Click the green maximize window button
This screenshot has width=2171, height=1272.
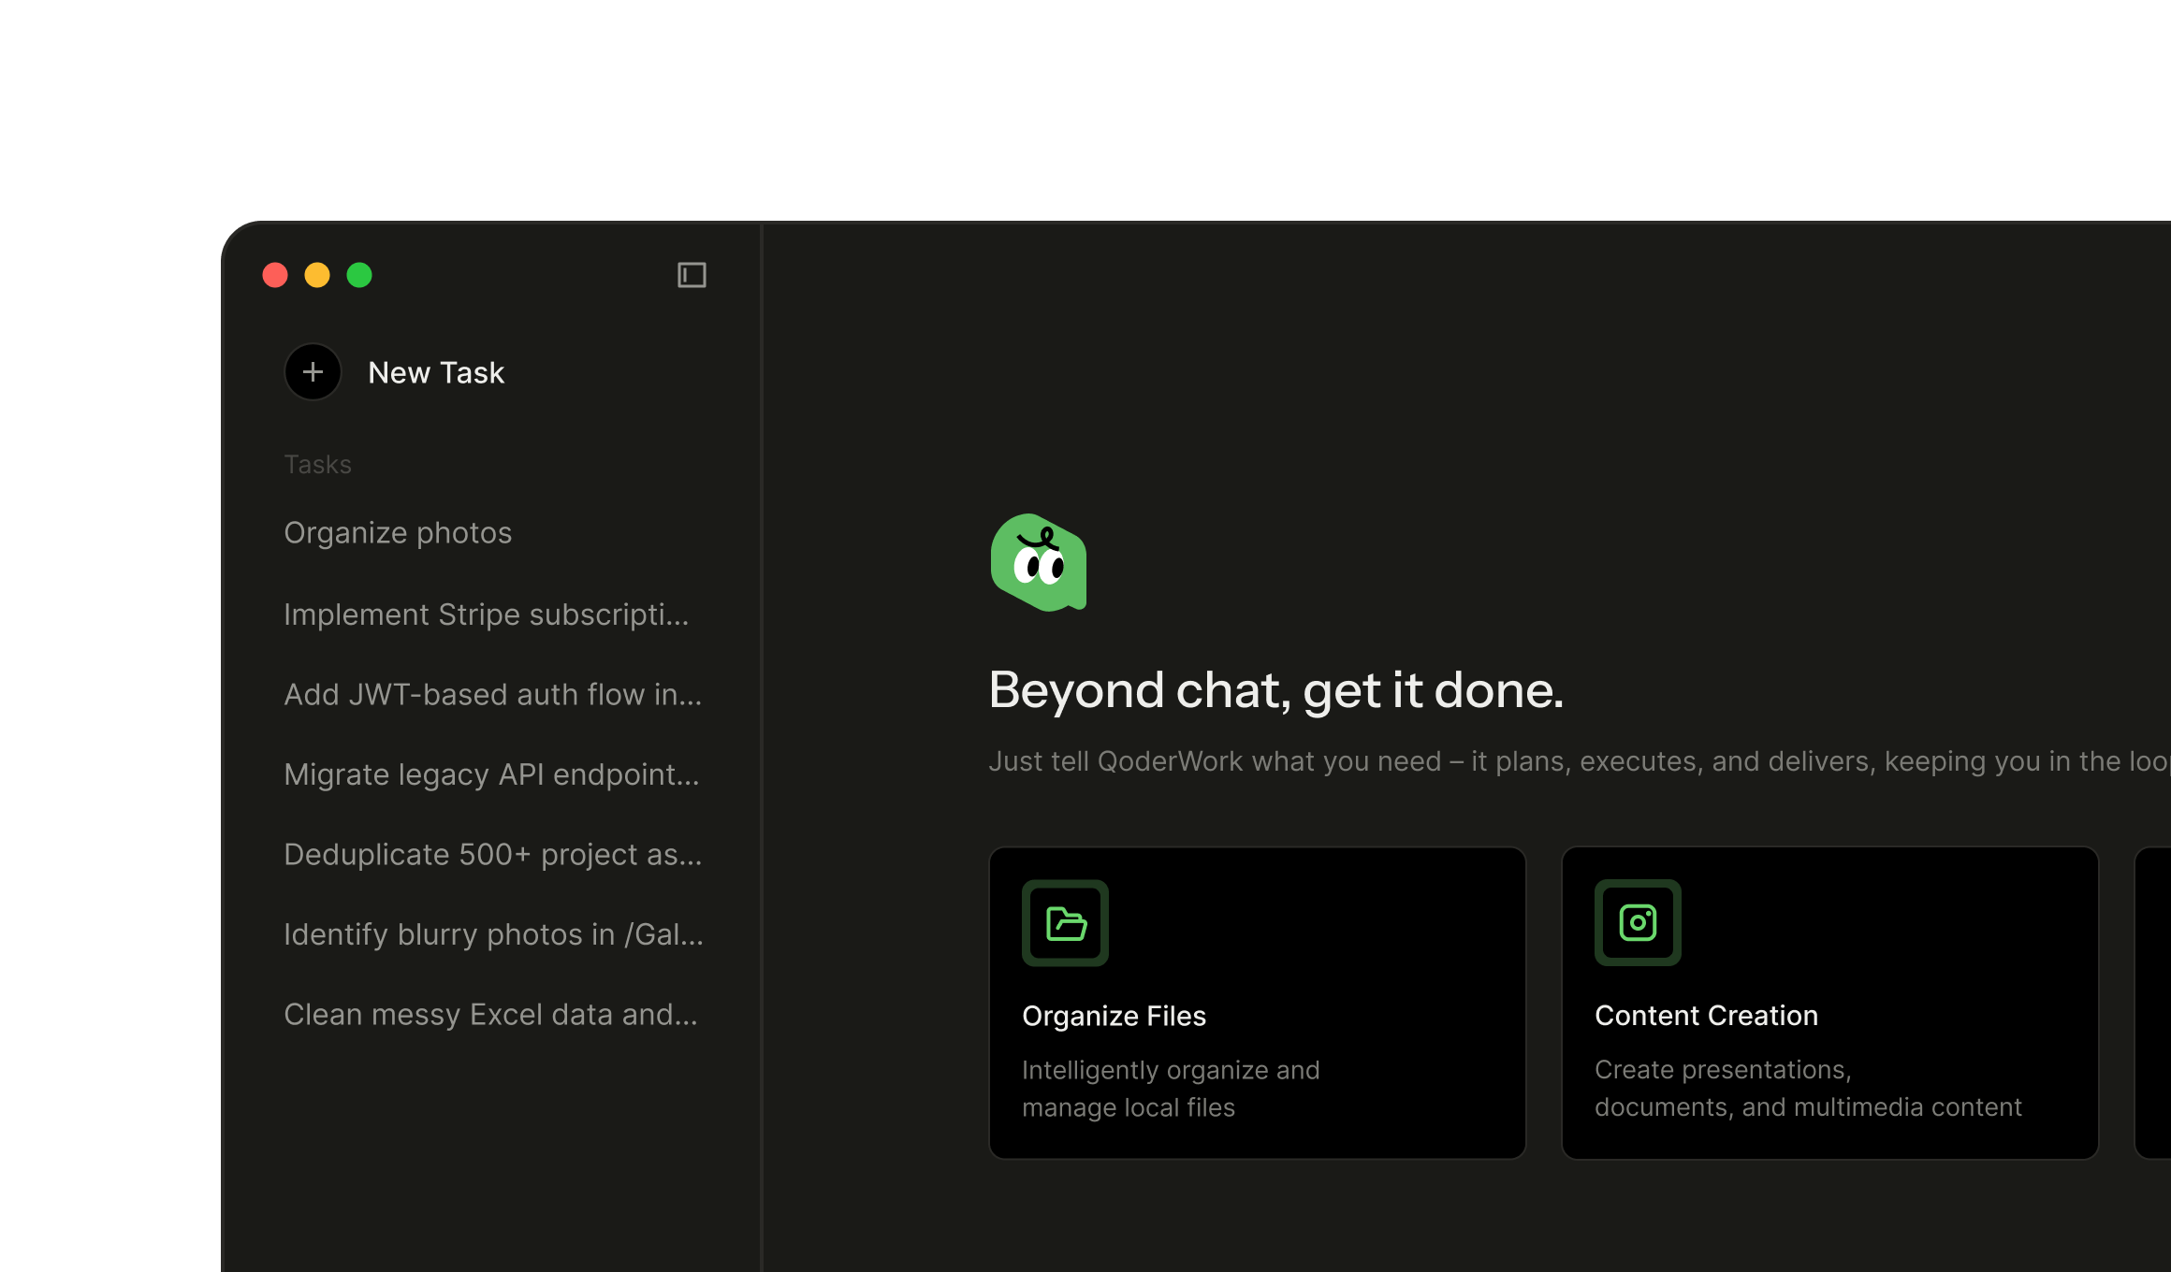359,275
